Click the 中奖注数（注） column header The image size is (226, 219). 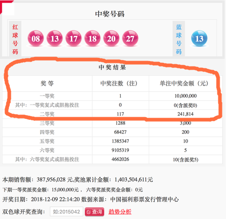click(x=121, y=83)
